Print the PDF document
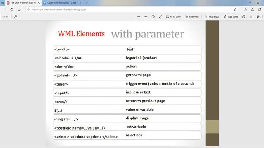Screen dimensions: 264x148 [244, 16]
